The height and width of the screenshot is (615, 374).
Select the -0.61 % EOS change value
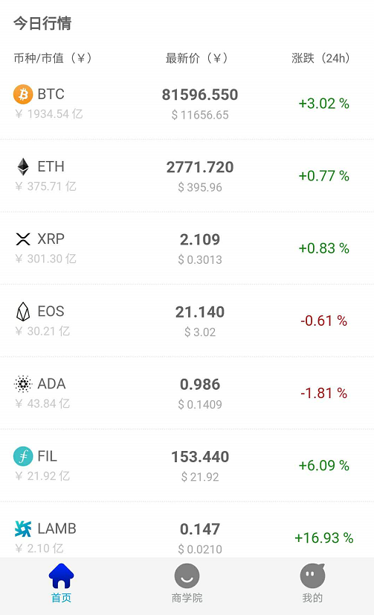click(x=324, y=321)
